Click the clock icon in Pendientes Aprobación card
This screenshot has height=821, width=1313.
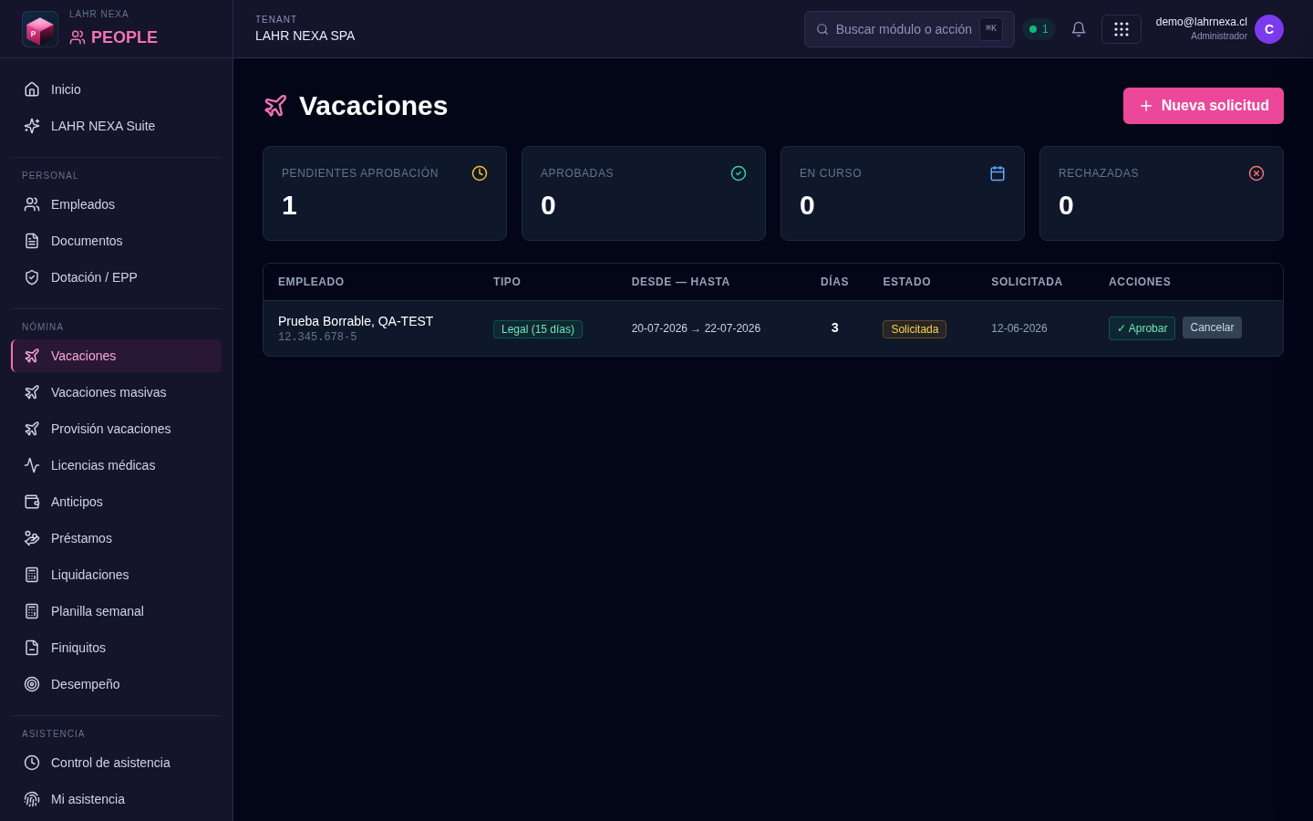coord(480,173)
